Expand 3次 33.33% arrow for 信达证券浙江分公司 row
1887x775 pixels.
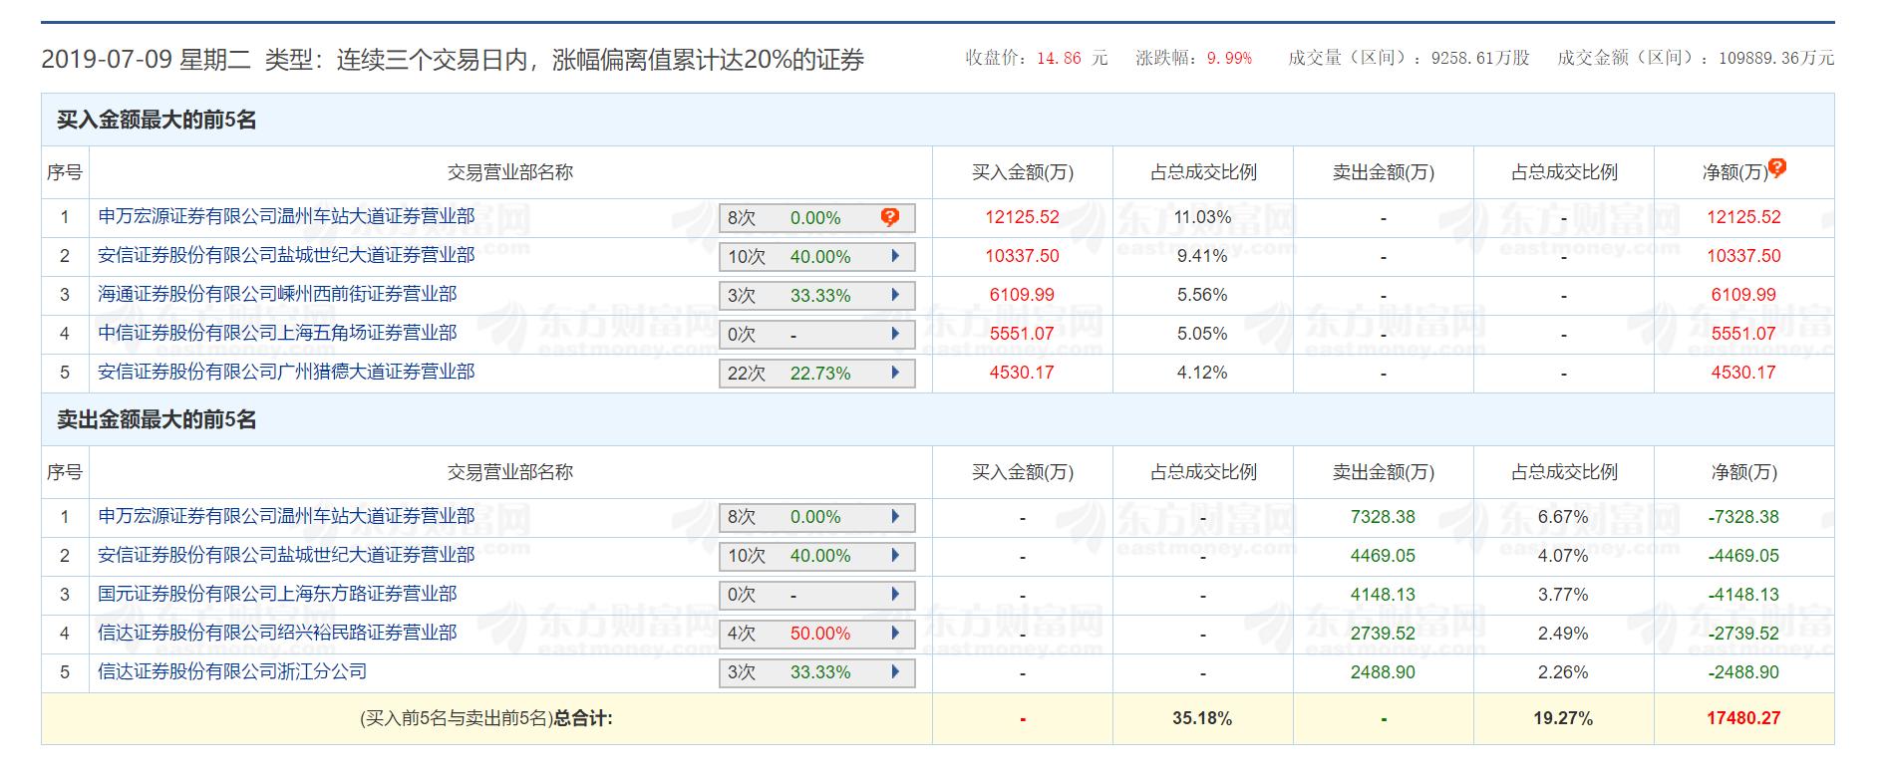(x=895, y=671)
